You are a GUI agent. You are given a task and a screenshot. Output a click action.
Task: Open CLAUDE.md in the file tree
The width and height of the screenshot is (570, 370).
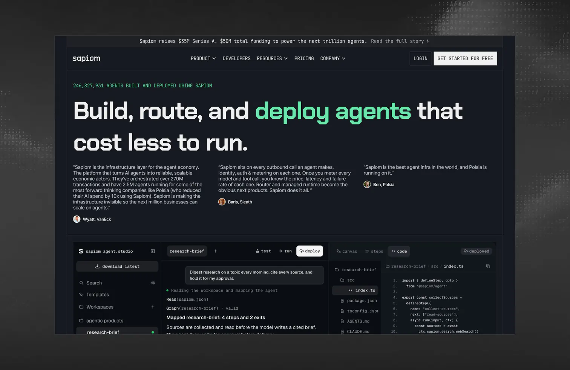(355, 332)
